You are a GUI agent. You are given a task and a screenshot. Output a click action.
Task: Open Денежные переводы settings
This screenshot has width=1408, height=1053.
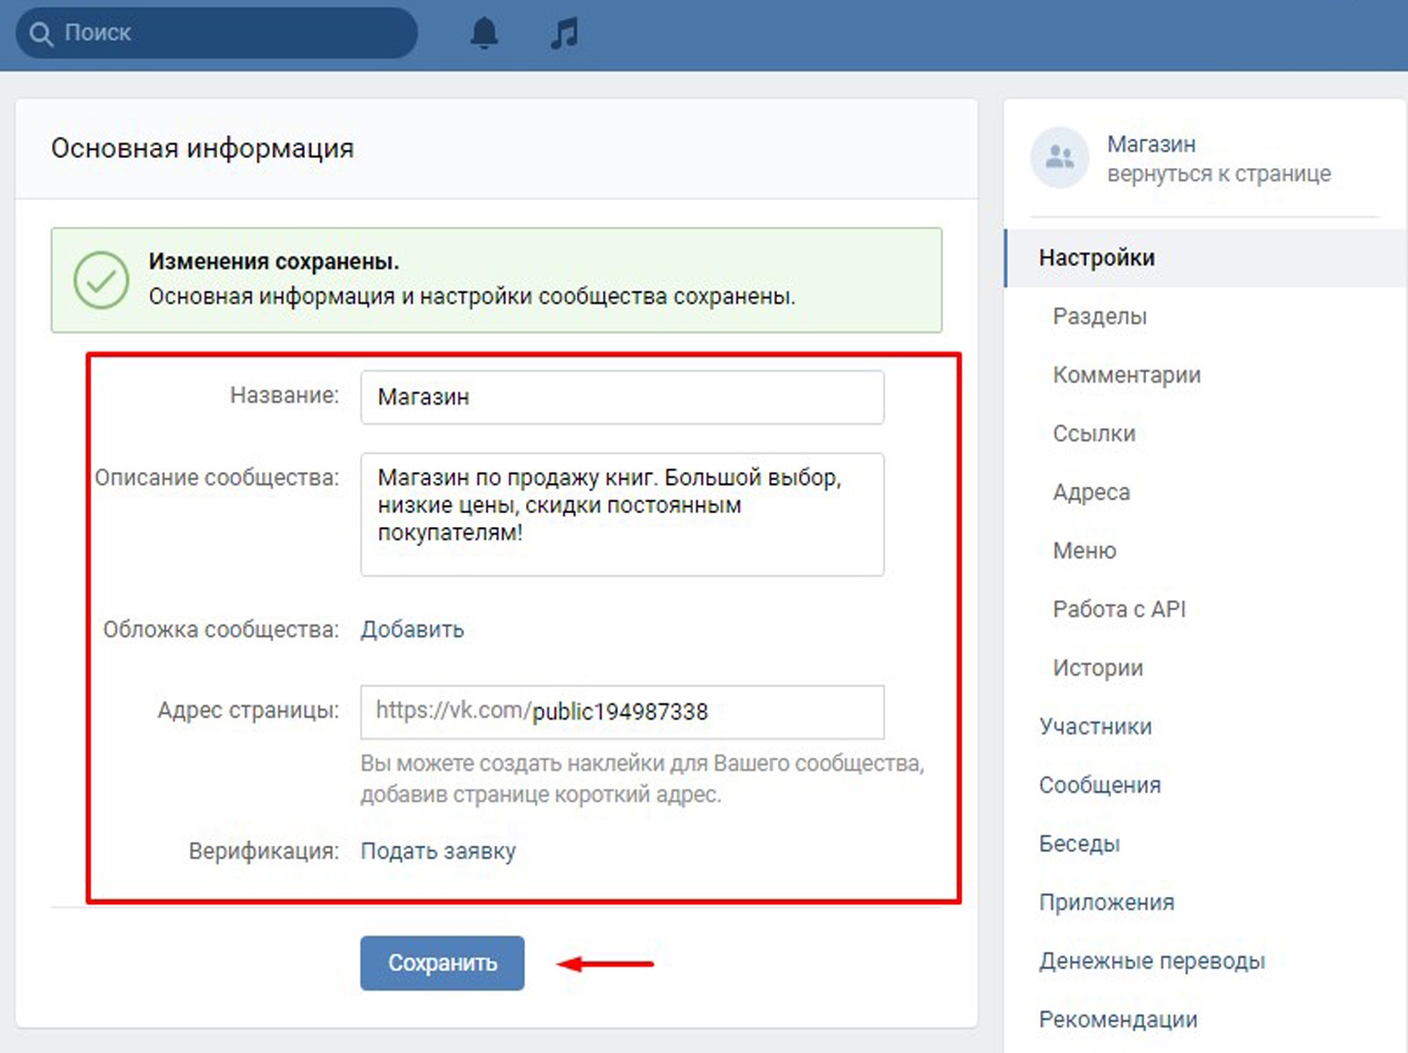[1151, 961]
